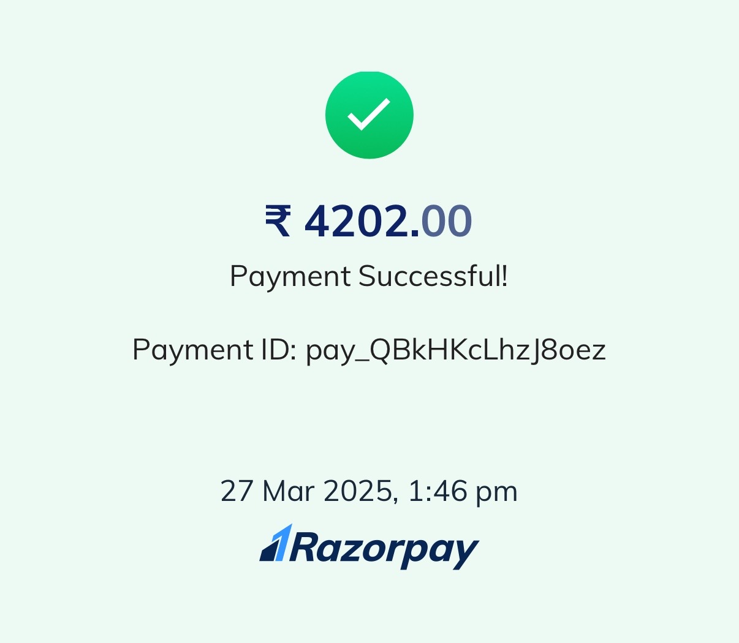Click the Razorpay blue arrow logo mark
This screenshot has height=643, width=739.
click(x=276, y=543)
